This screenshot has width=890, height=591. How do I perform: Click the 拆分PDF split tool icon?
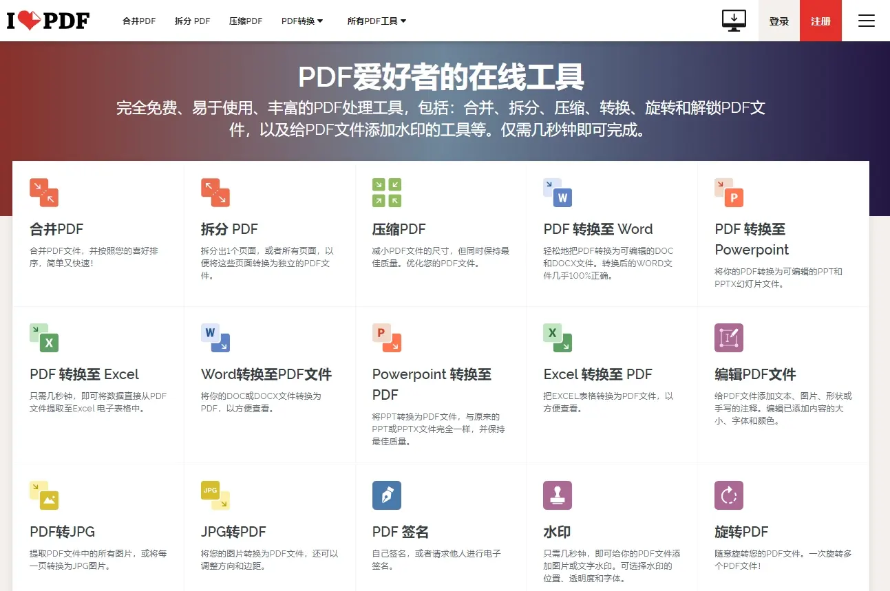[215, 193]
